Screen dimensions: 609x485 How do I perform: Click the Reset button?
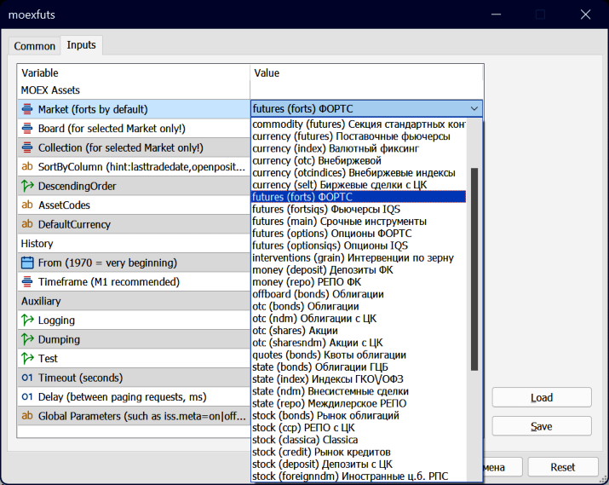(x=563, y=467)
